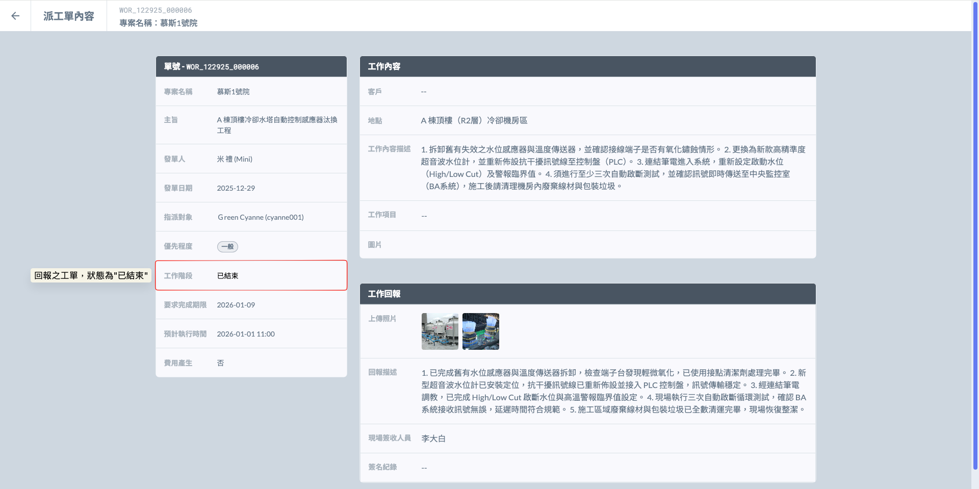979x489 pixels.
Task: Click the 工作回報 panel header
Action: click(587, 294)
